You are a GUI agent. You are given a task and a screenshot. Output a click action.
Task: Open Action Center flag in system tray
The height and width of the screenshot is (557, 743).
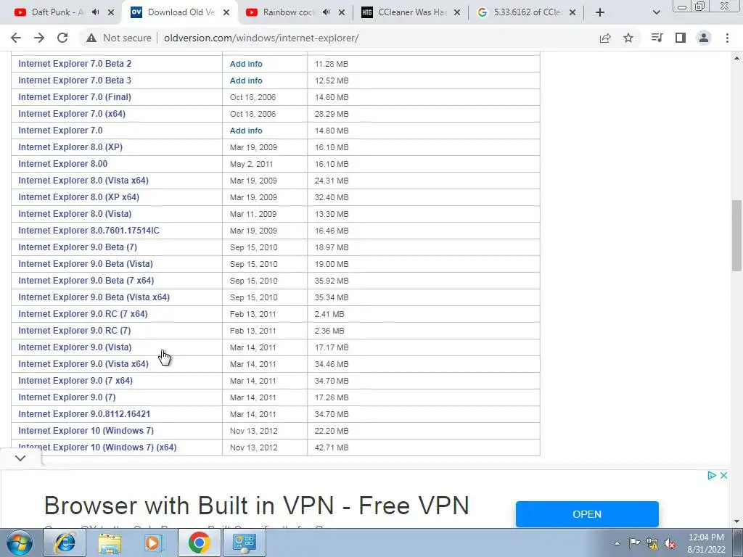pos(634,543)
